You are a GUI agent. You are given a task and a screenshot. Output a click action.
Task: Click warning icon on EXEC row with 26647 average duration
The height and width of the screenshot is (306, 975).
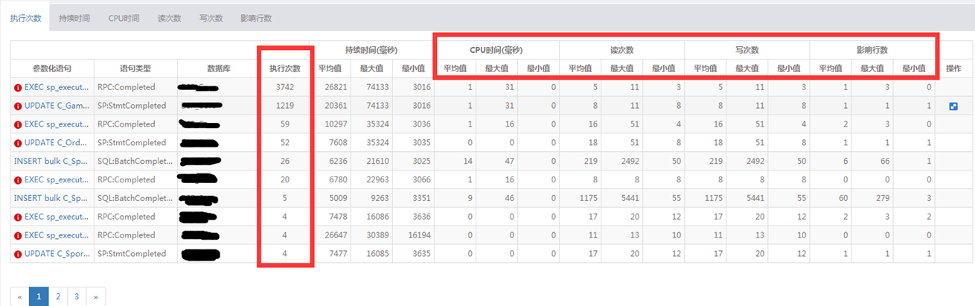[x=18, y=235]
